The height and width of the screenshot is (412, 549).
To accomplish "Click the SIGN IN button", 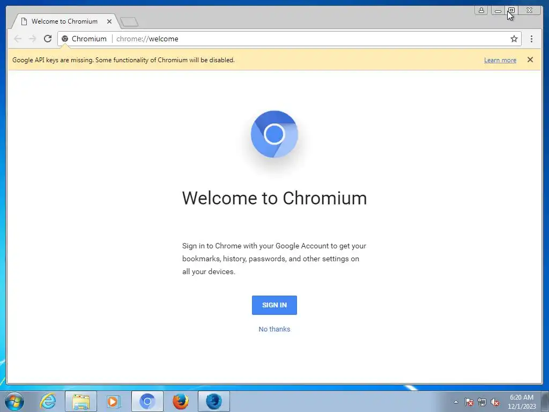I will (x=274, y=305).
